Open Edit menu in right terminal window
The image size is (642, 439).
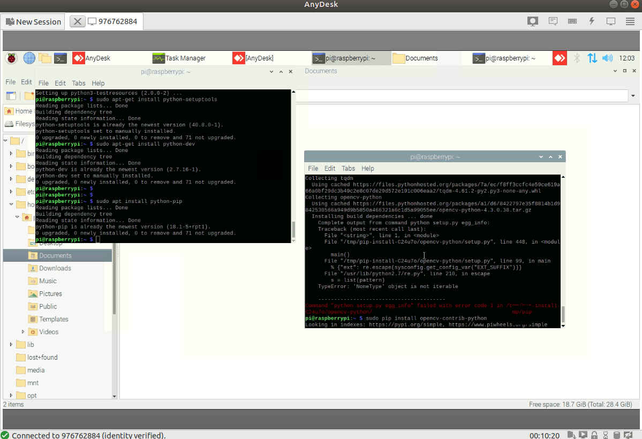[330, 168]
